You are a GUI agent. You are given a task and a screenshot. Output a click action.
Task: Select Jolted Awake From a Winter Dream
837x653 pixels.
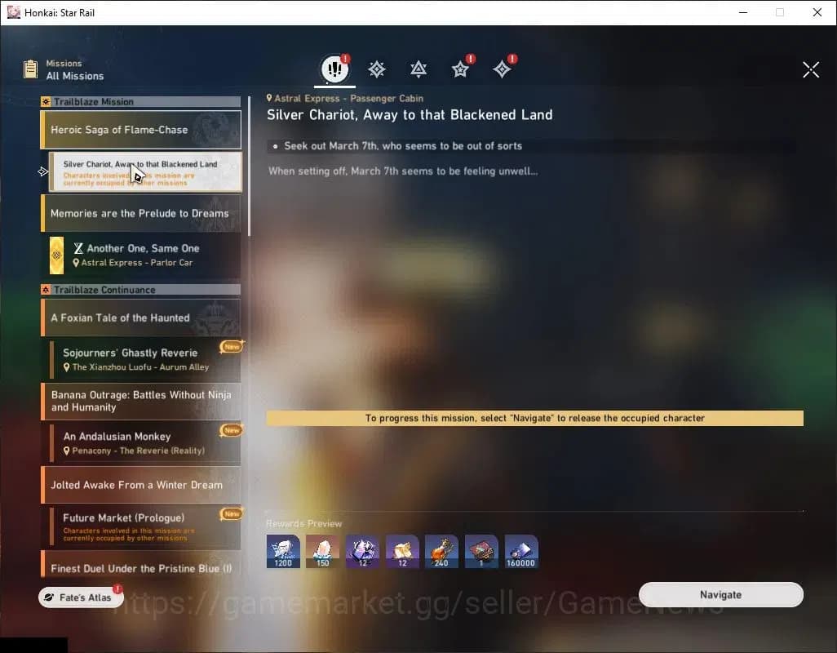pos(141,485)
